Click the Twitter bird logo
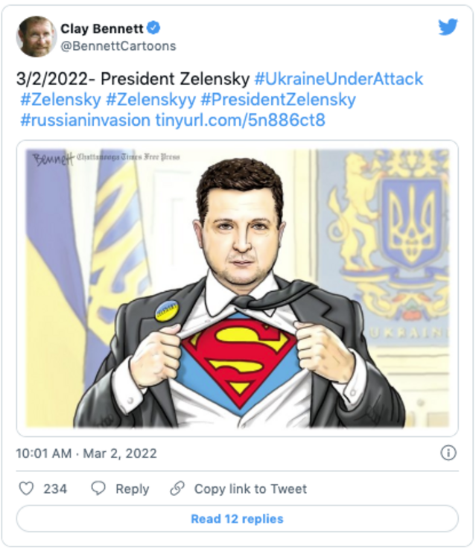Viewport: 476px width, 554px height. click(x=448, y=28)
